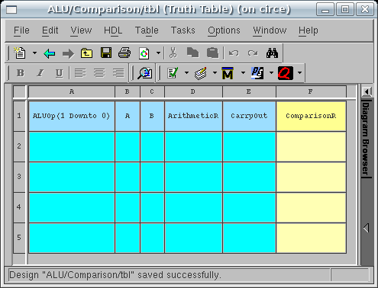Image resolution: width=378 pixels, height=288 pixels.
Task: Click the Cut scissors icon
Action: point(173,53)
